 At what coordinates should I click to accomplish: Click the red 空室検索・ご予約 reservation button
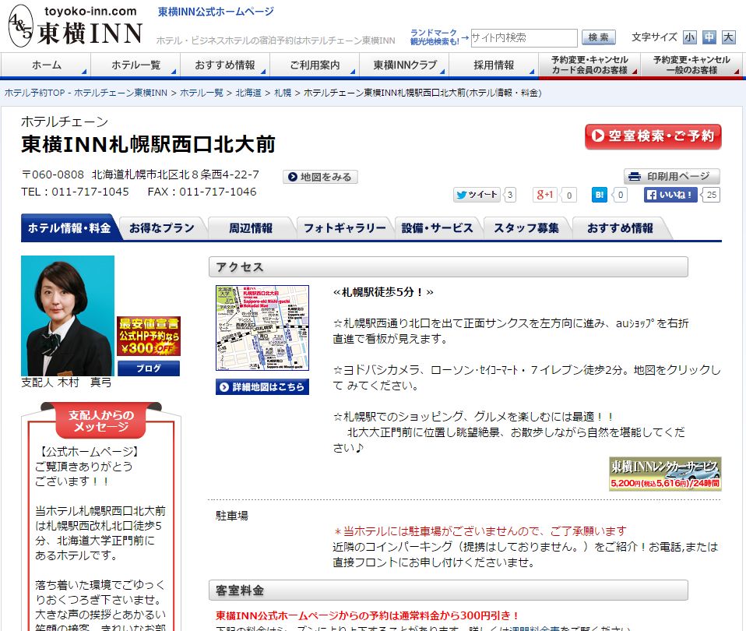click(653, 136)
